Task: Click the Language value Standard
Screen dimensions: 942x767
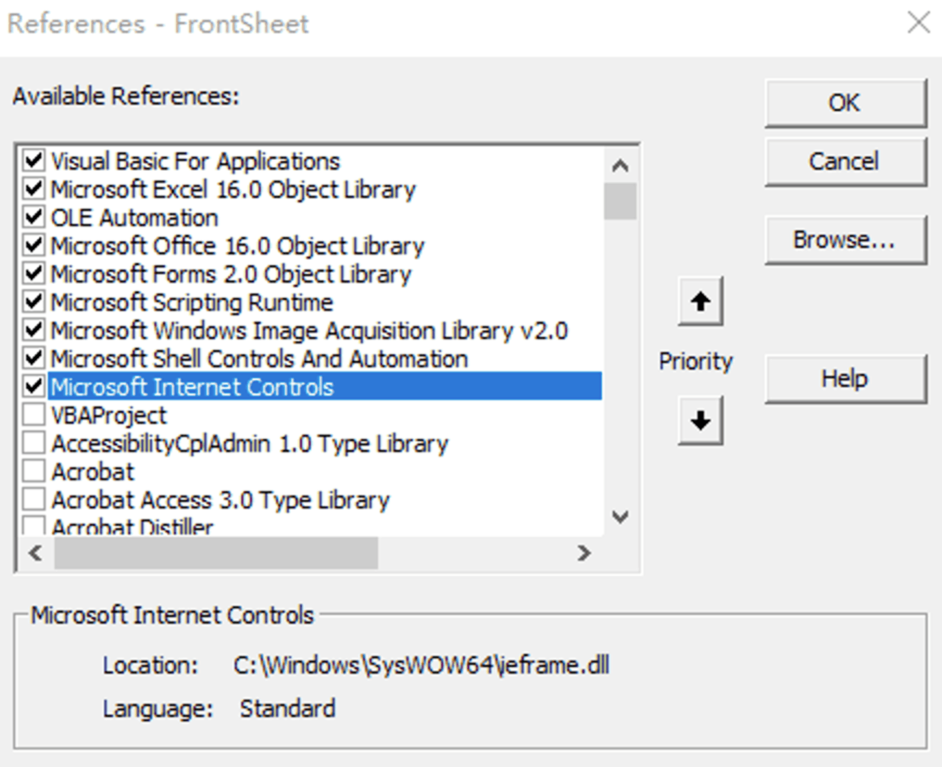Action: click(287, 709)
